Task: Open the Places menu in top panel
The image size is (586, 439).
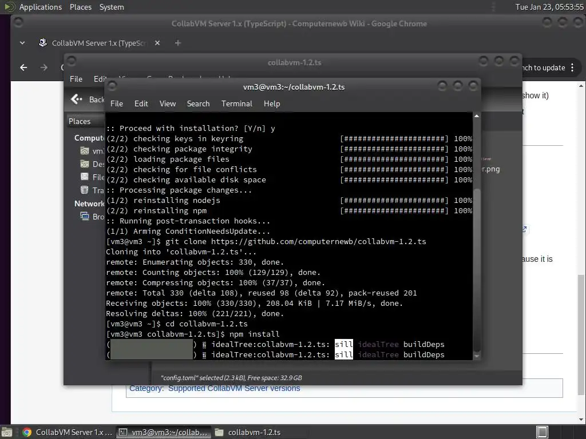Action: coord(80,7)
